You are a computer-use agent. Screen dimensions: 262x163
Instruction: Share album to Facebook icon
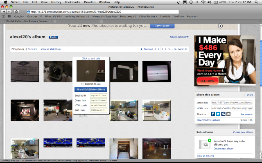pos(213,114)
